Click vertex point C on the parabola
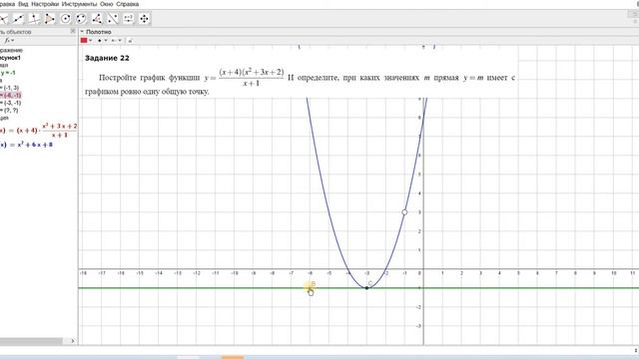 click(366, 288)
